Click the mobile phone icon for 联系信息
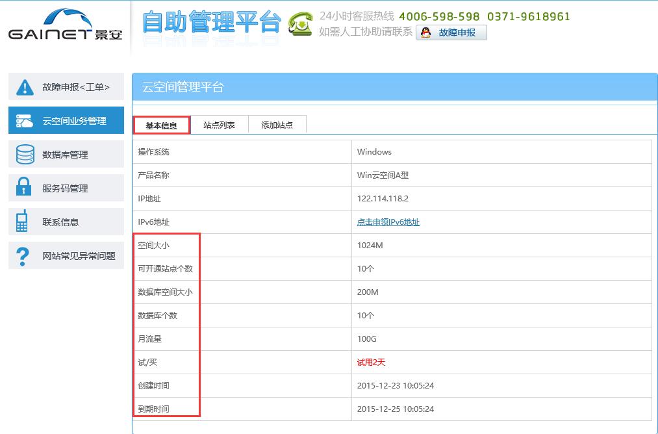658x434 pixels. tap(23, 222)
